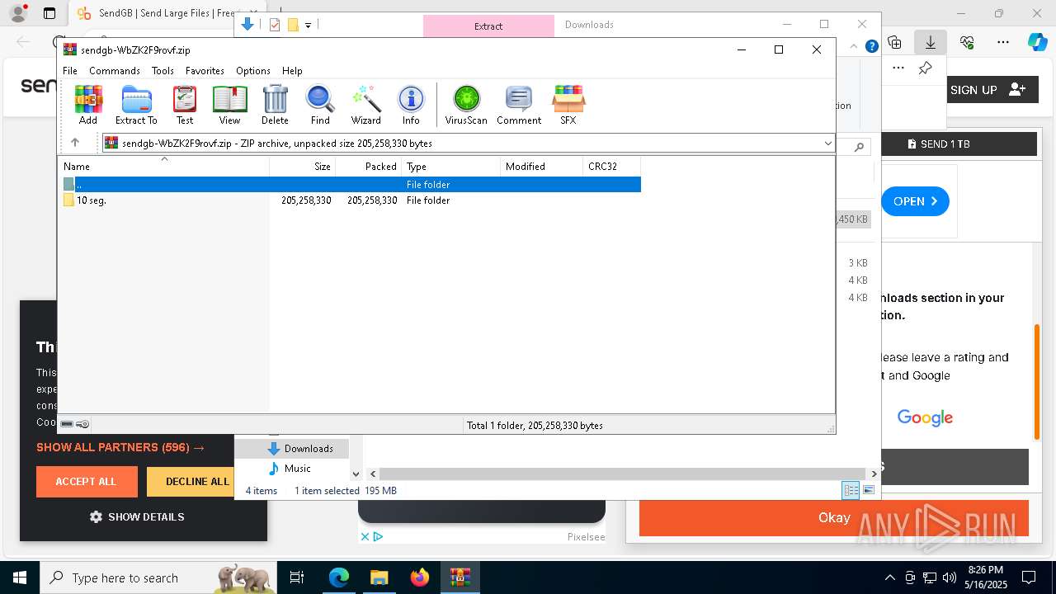The image size is (1056, 594).
Task: Click Explorer horizontal scrollbar track
Action: (x=623, y=474)
